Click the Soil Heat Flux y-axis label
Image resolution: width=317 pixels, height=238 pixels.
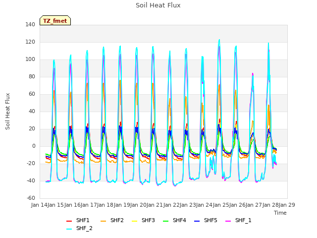7,111
